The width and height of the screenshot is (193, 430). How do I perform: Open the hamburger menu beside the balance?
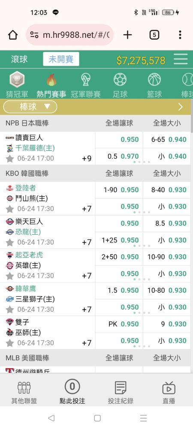coord(181,59)
